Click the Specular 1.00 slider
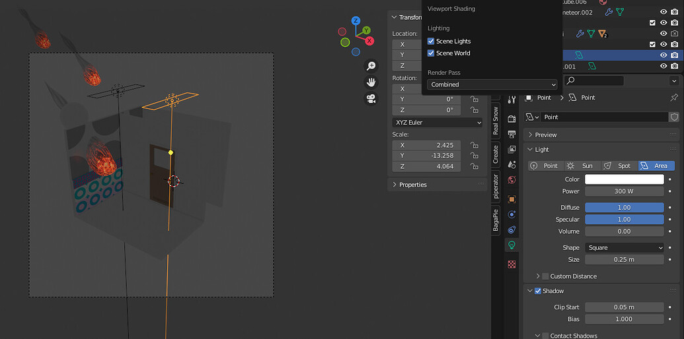This screenshot has width=684, height=339. 625,220
